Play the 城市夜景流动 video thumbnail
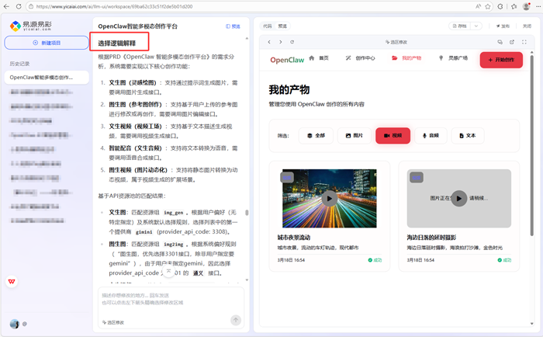This screenshot has height=337, width=543. (x=330, y=199)
